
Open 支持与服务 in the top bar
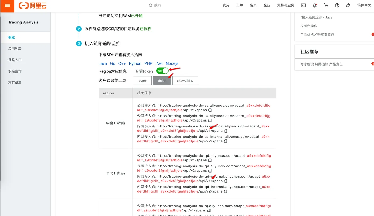285,5
